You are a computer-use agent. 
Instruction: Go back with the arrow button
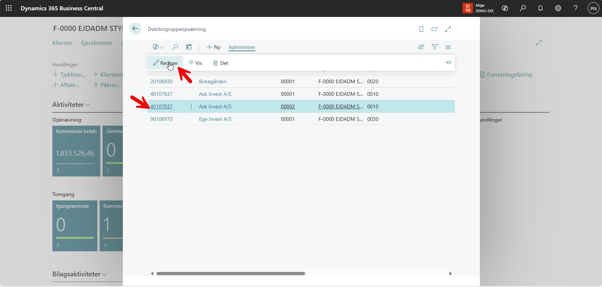click(x=135, y=28)
